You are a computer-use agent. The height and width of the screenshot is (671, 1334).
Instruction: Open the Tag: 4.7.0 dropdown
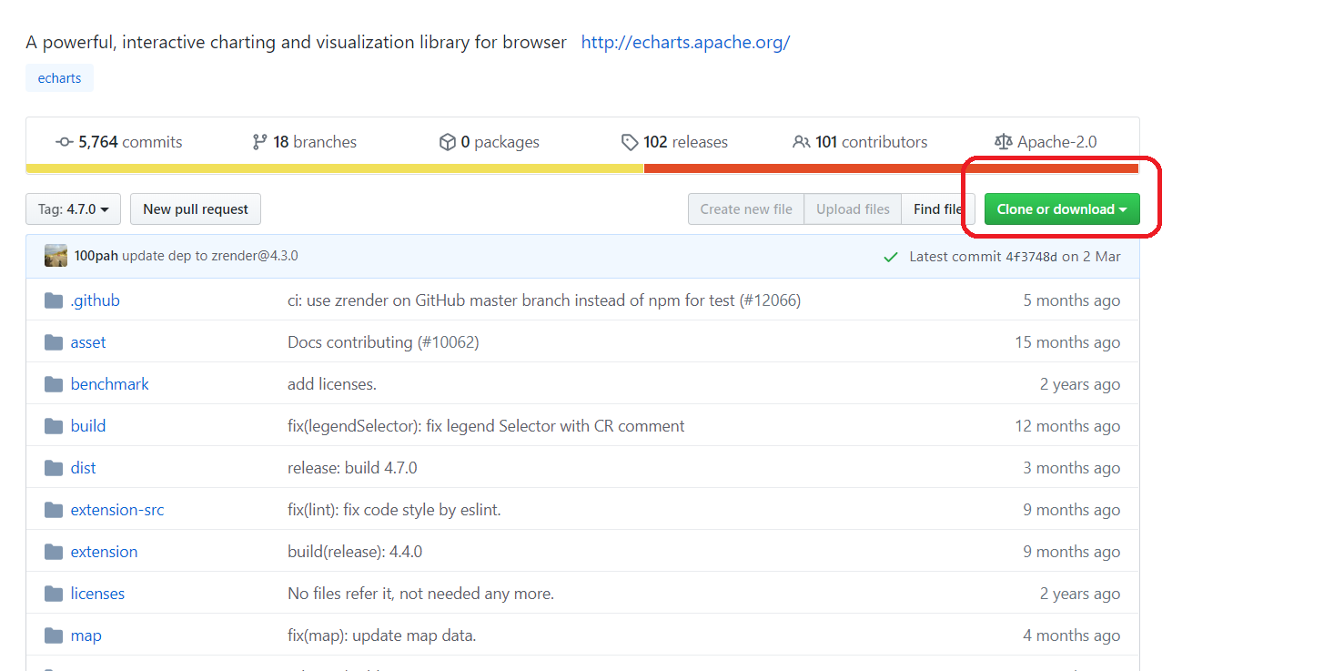(73, 209)
